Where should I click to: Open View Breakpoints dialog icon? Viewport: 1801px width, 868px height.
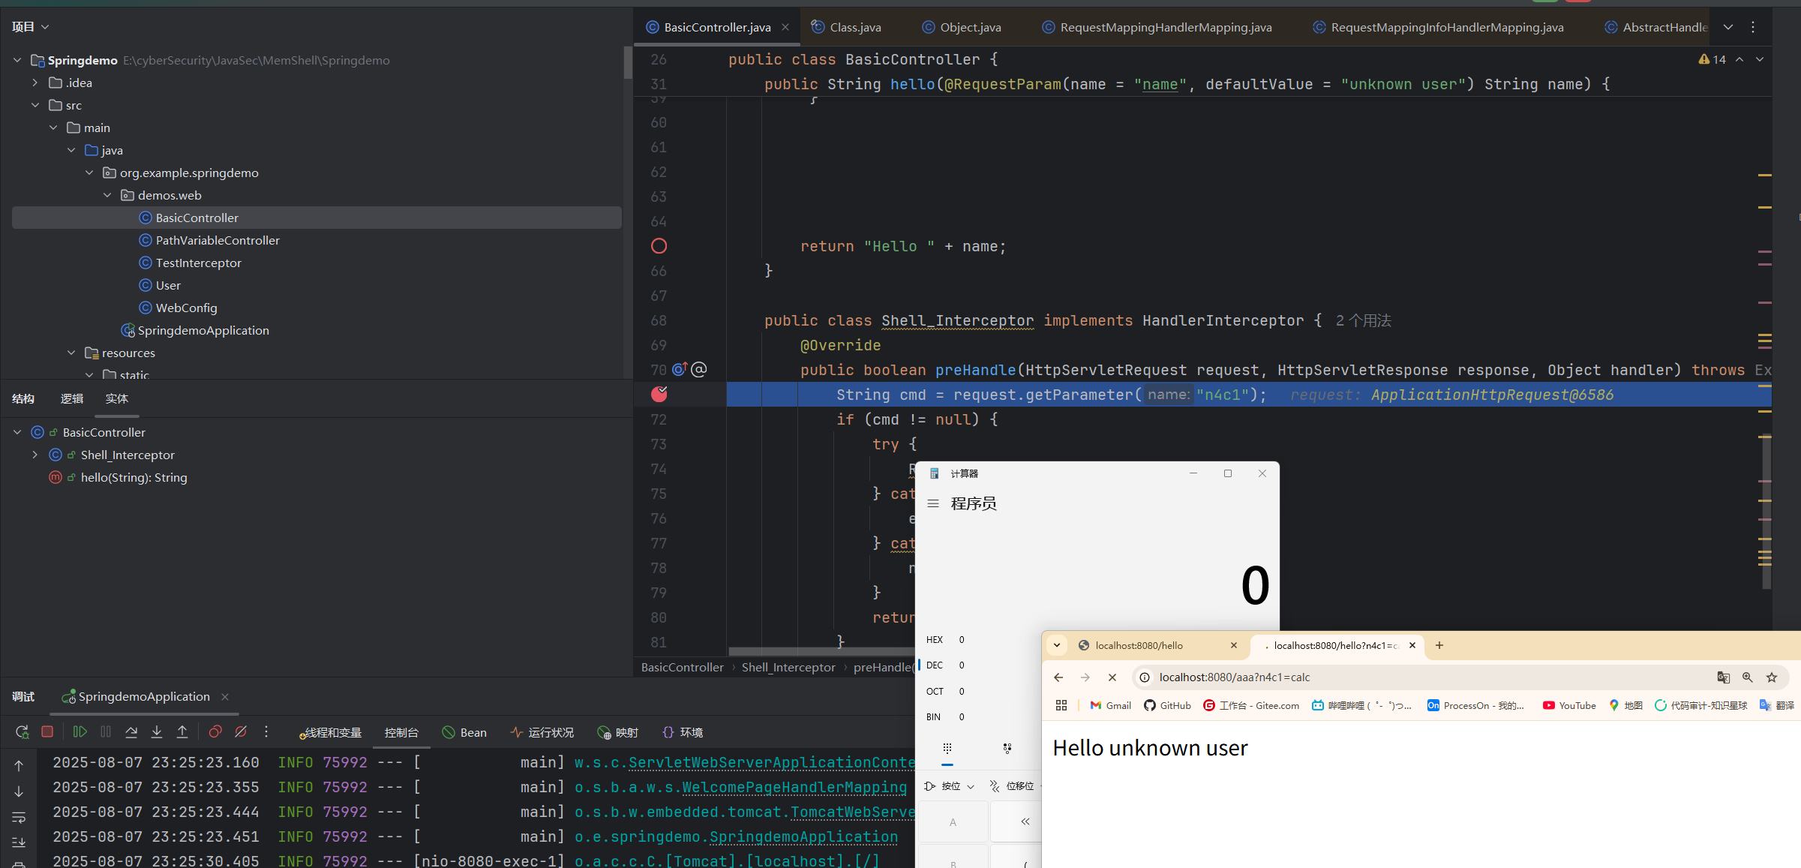point(215,731)
